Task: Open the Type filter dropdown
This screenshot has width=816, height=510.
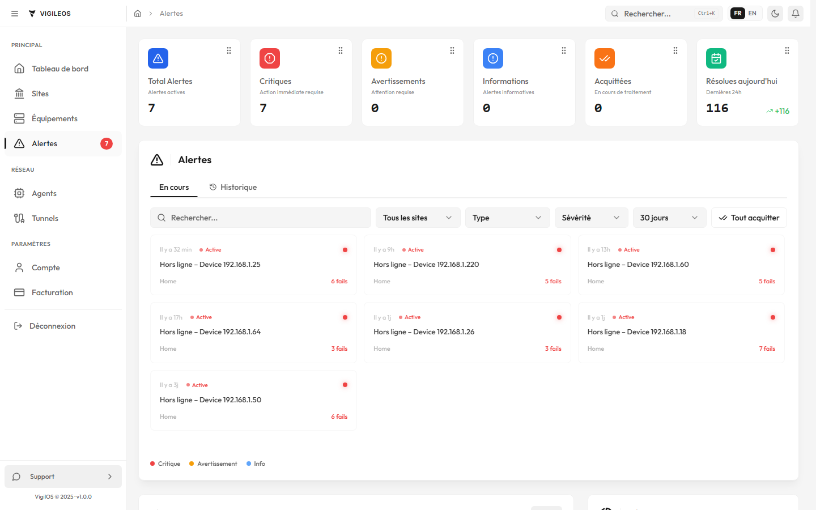Action: pyautogui.click(x=508, y=218)
